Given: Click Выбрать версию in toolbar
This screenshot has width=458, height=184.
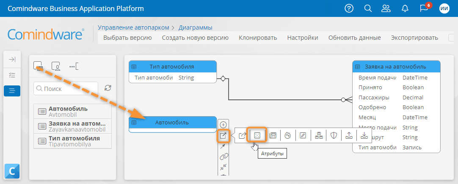Looking at the screenshot, I should tap(128, 38).
